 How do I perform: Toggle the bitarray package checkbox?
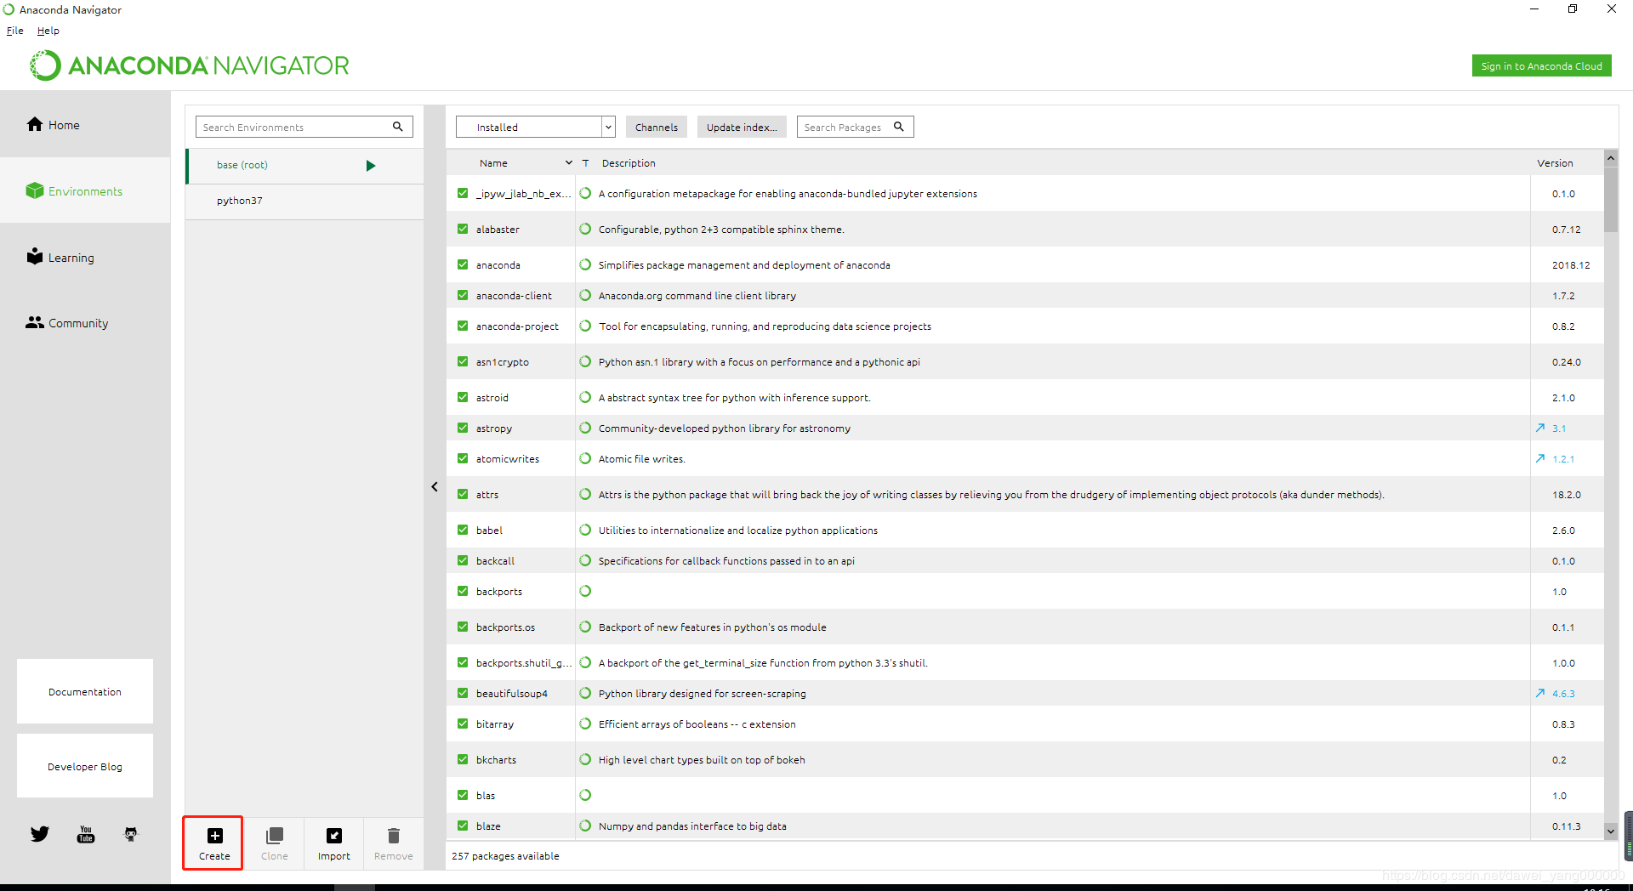(463, 724)
